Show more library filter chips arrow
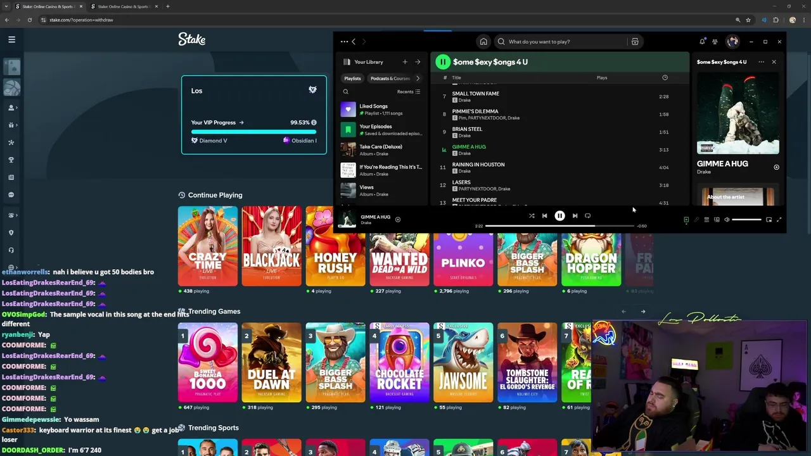This screenshot has width=811, height=456. coord(418,79)
